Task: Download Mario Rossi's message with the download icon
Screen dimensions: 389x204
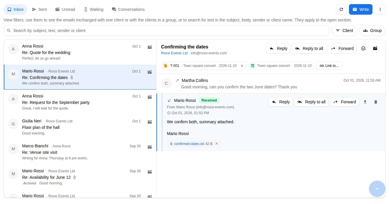Action: coord(365,102)
